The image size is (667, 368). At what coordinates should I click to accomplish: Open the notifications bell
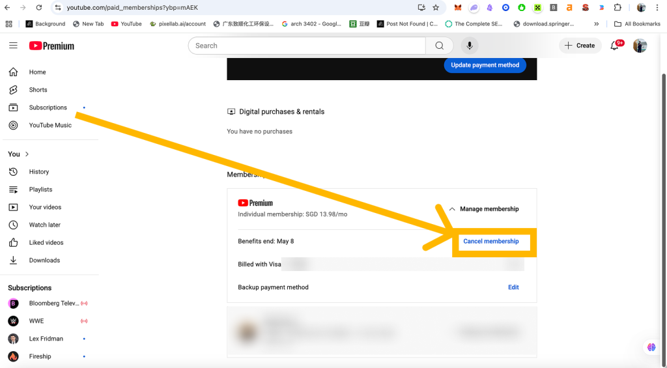(615, 46)
